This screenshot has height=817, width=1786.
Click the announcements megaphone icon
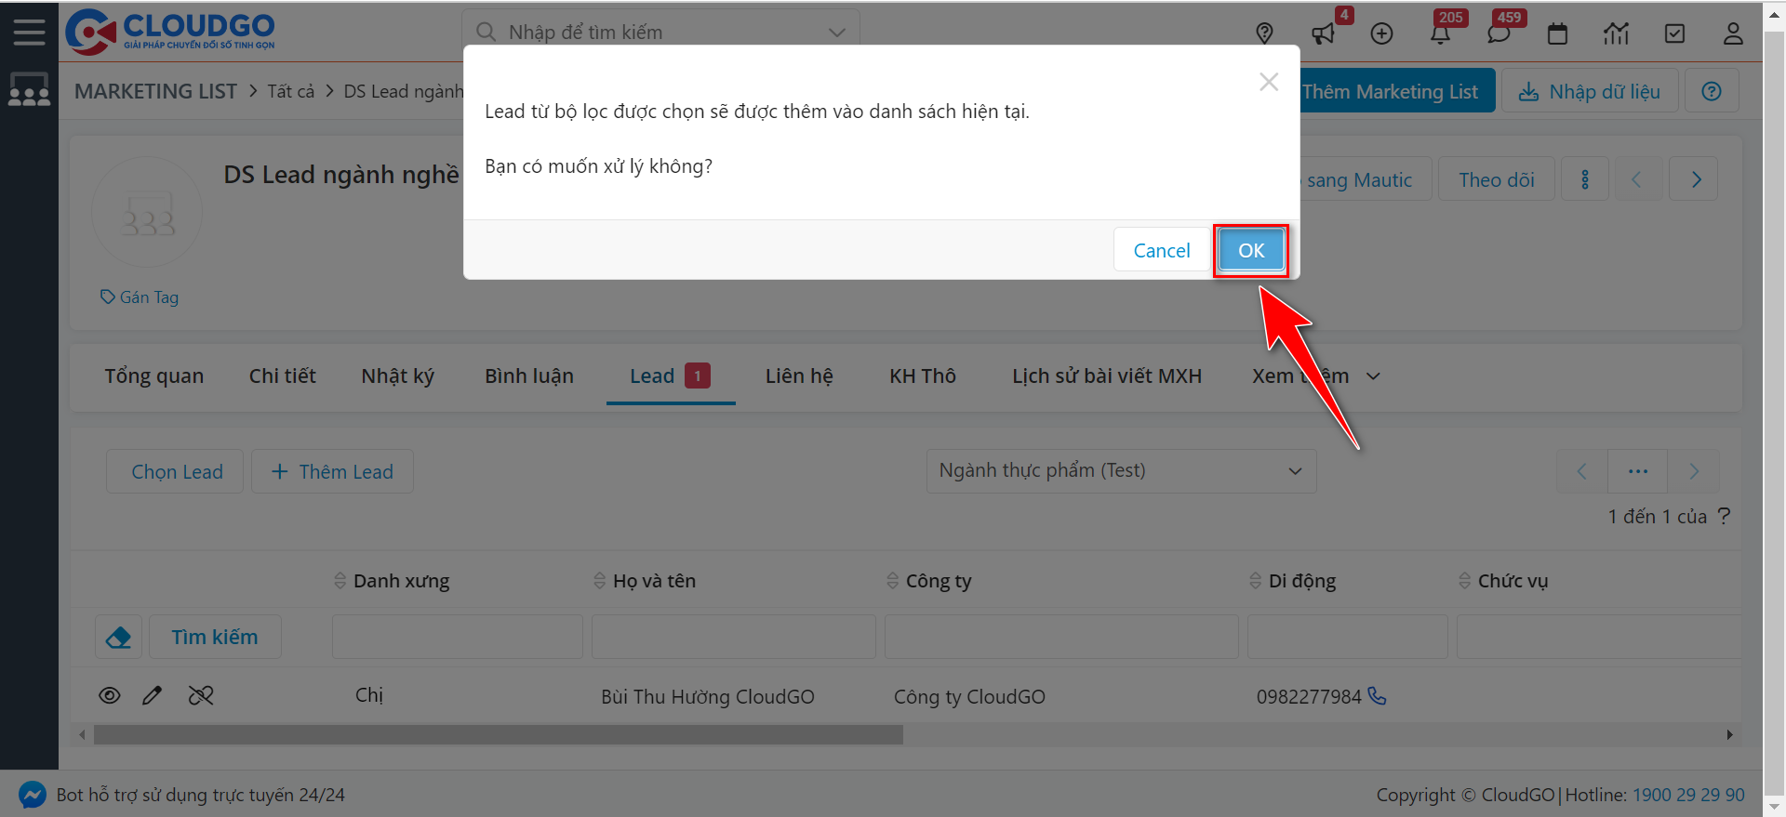1322,34
